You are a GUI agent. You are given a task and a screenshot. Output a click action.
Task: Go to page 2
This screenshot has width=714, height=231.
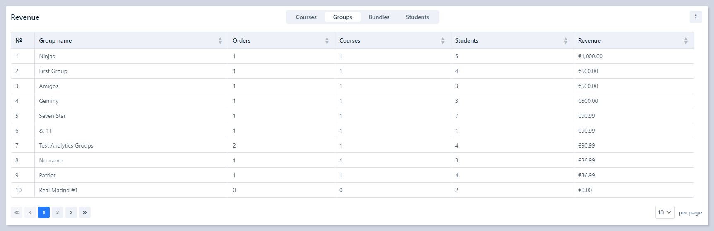(58, 212)
